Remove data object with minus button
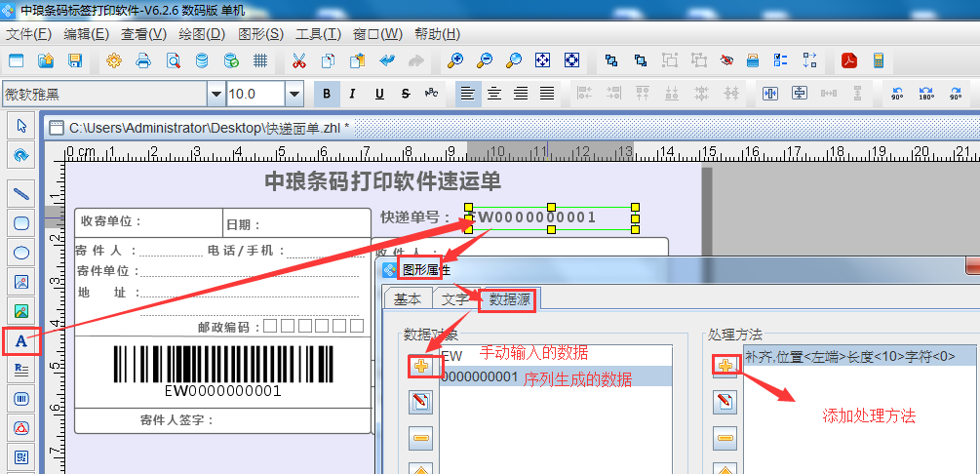Viewport: 980px width, 474px height. coord(421,438)
